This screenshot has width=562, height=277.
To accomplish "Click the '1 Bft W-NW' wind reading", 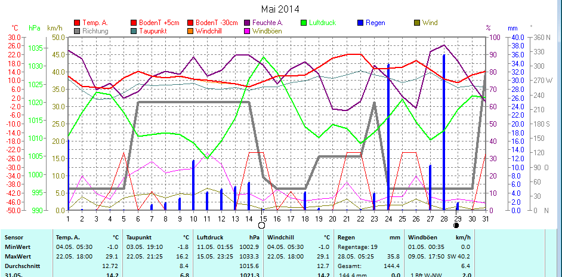I will pos(425,275).
